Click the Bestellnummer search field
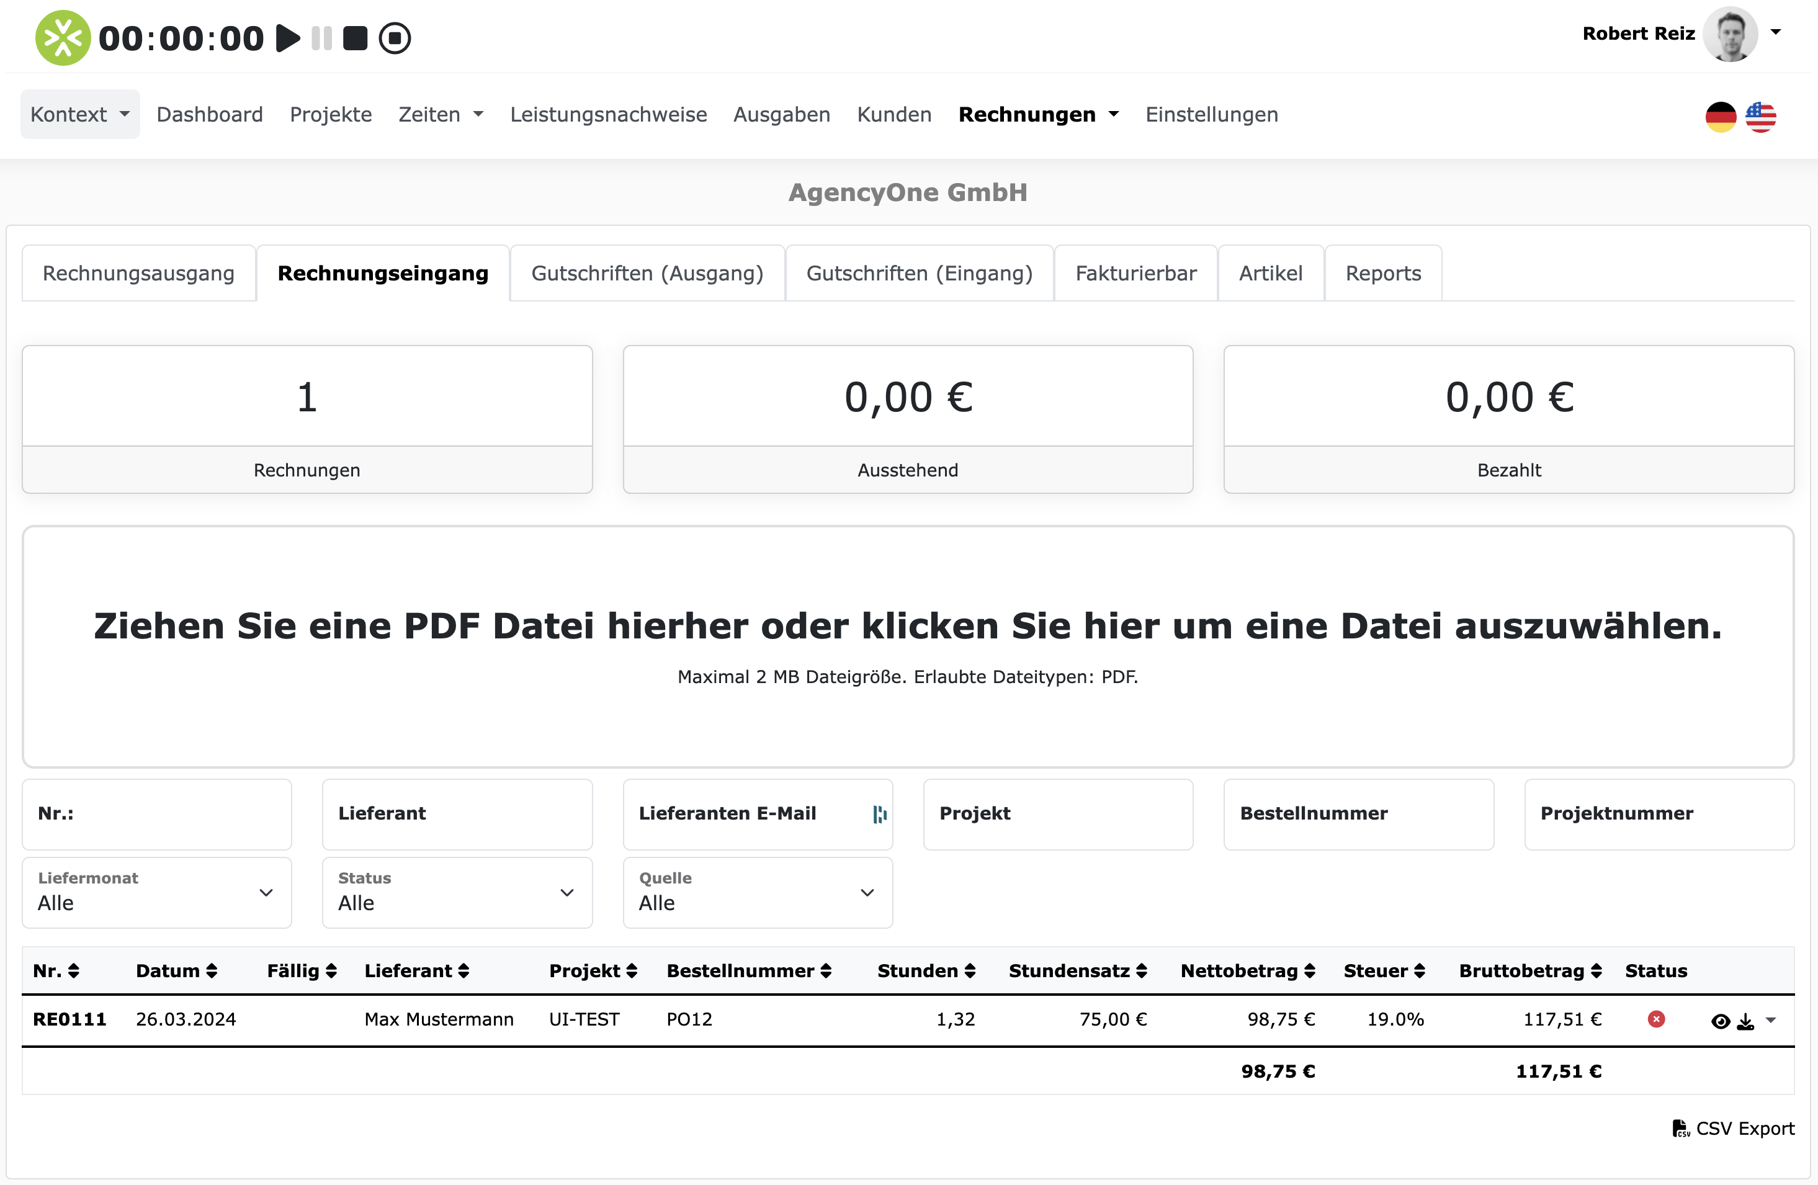Image resolution: width=1818 pixels, height=1185 pixels. (x=1359, y=814)
